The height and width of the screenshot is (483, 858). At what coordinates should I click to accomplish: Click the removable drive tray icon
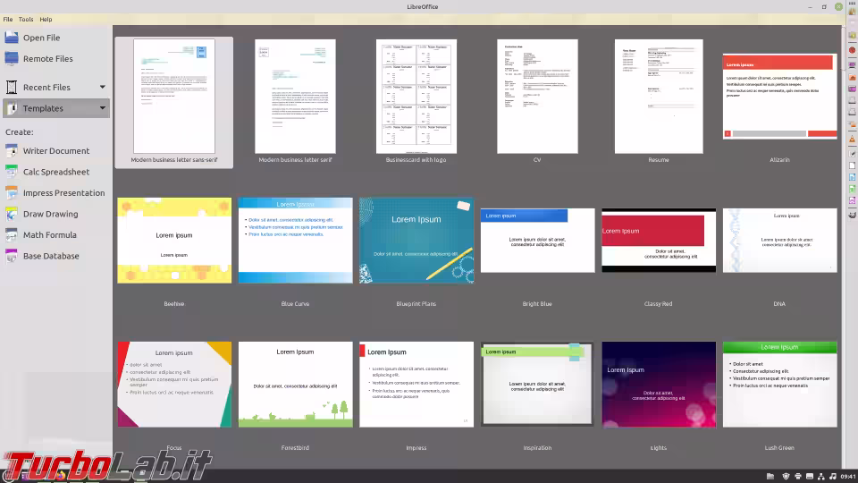[810, 477]
